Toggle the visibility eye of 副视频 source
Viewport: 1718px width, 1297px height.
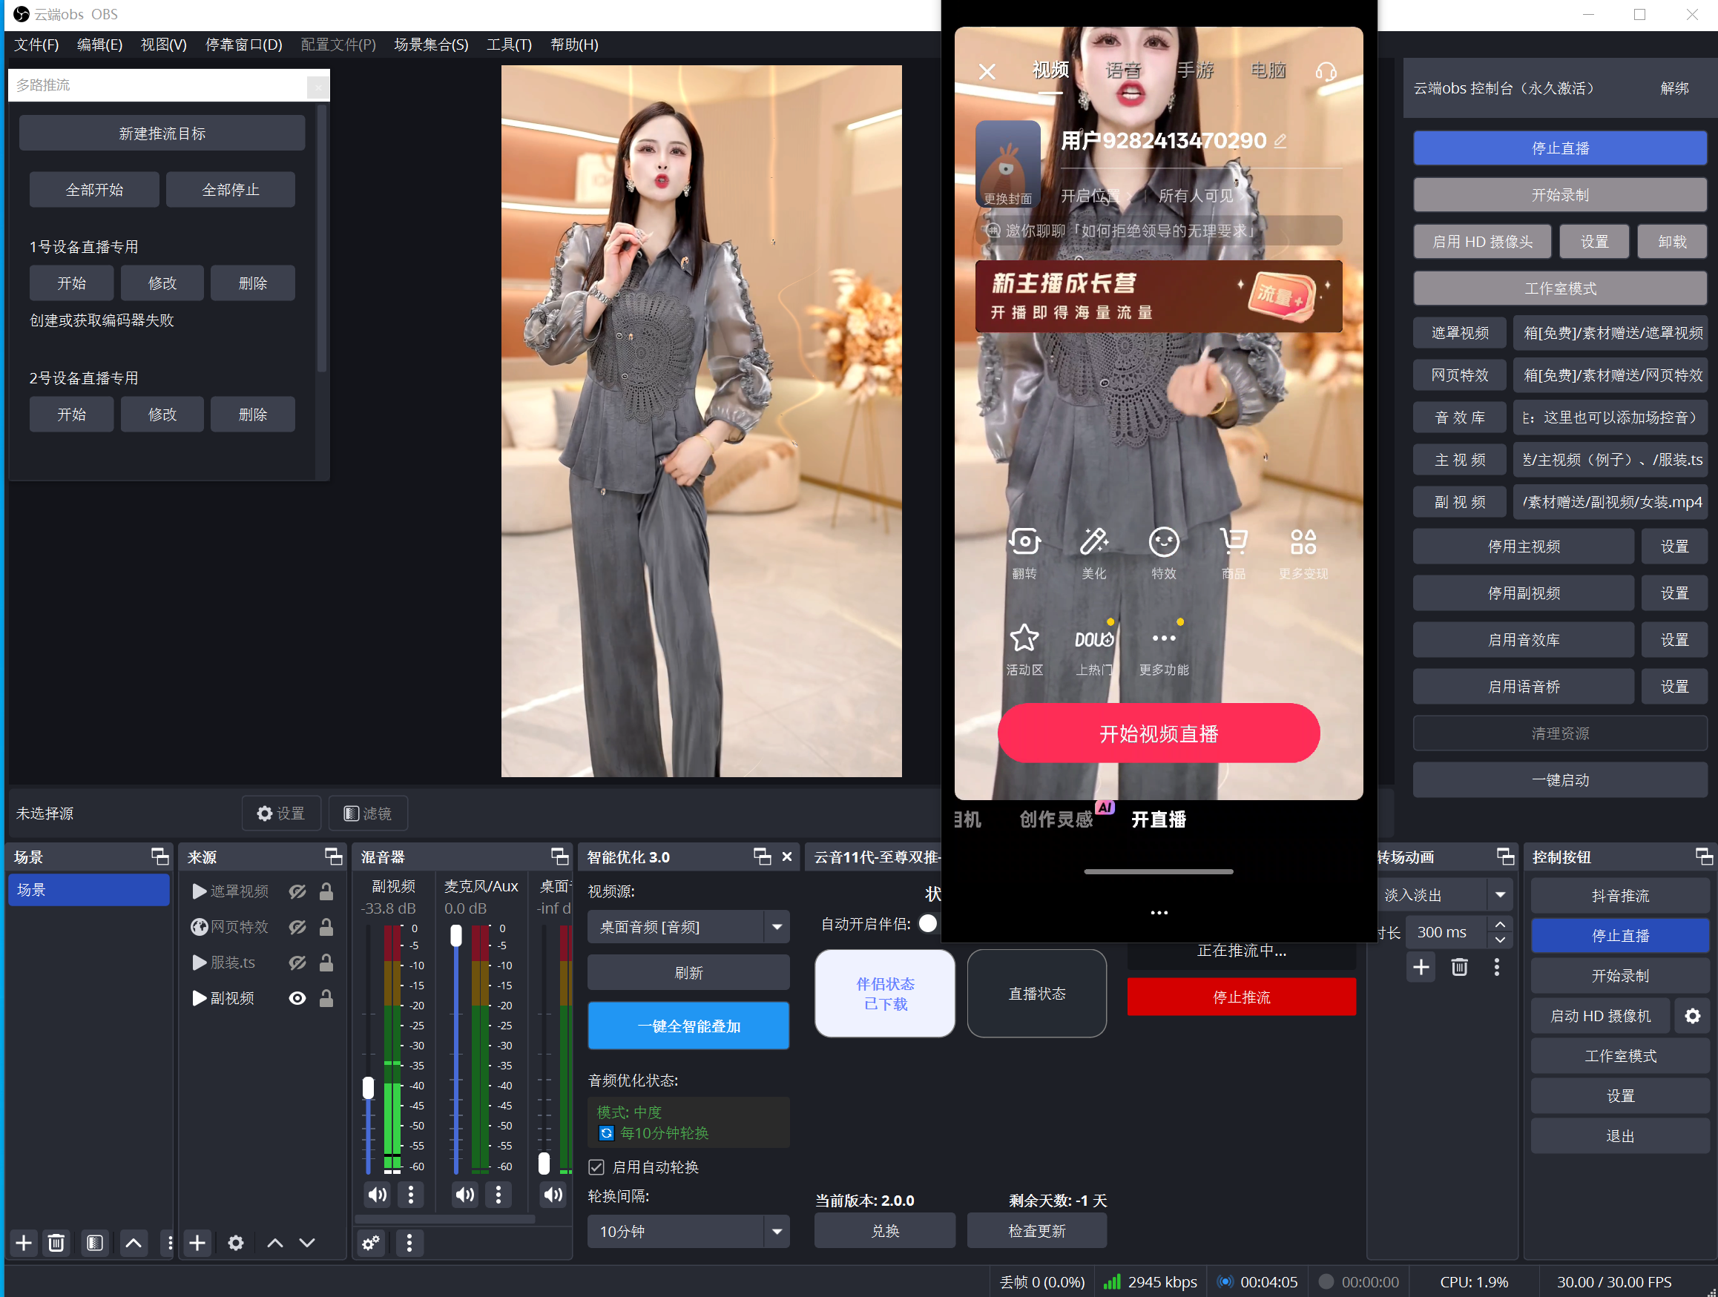click(x=297, y=998)
